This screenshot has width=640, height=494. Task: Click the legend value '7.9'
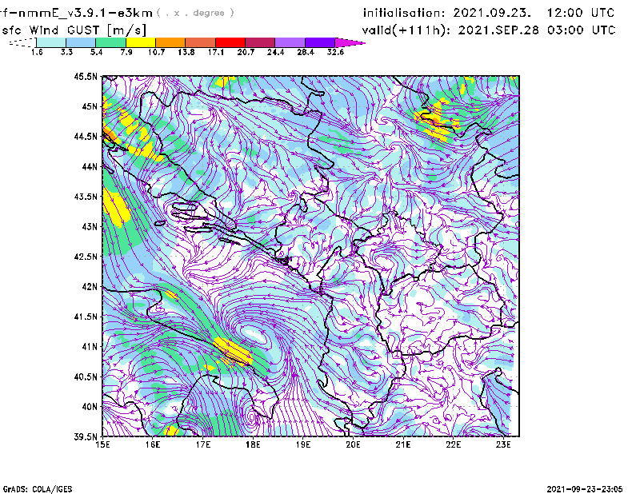[126, 52]
